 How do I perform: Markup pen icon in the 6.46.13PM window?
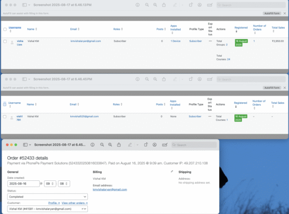[x=175, y=5]
